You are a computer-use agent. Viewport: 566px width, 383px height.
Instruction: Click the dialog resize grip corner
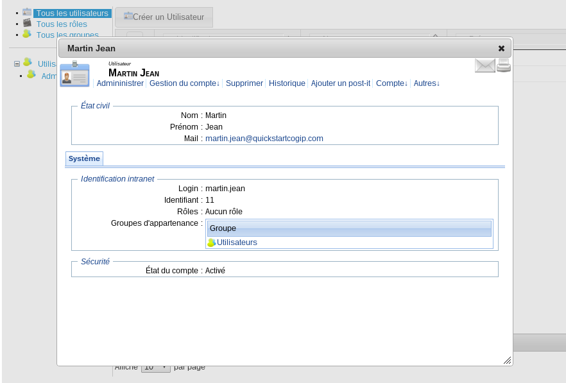click(508, 361)
